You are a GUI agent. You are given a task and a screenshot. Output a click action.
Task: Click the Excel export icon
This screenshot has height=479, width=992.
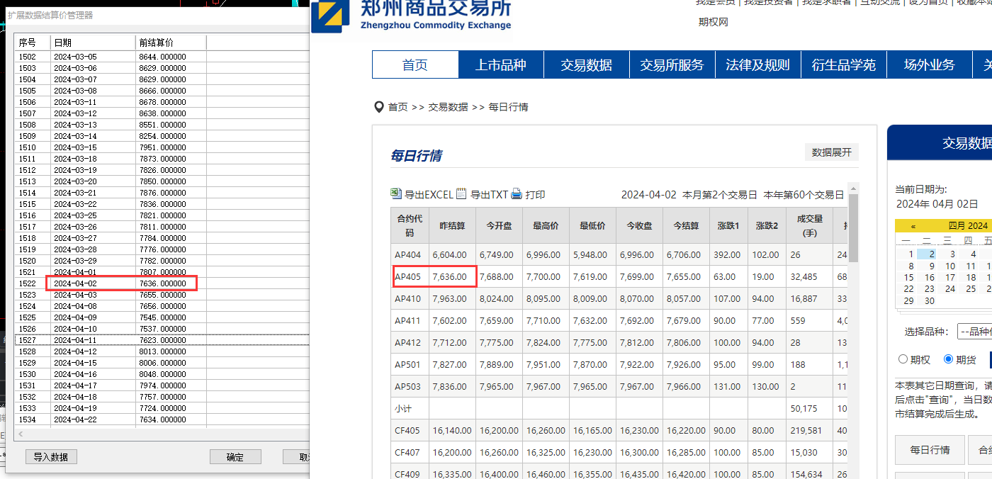396,194
